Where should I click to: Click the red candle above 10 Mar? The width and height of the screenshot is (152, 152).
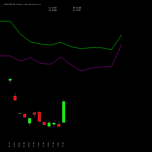[34, 113]
